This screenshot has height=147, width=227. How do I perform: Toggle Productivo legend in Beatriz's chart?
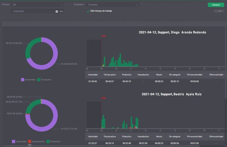[x=54, y=142]
